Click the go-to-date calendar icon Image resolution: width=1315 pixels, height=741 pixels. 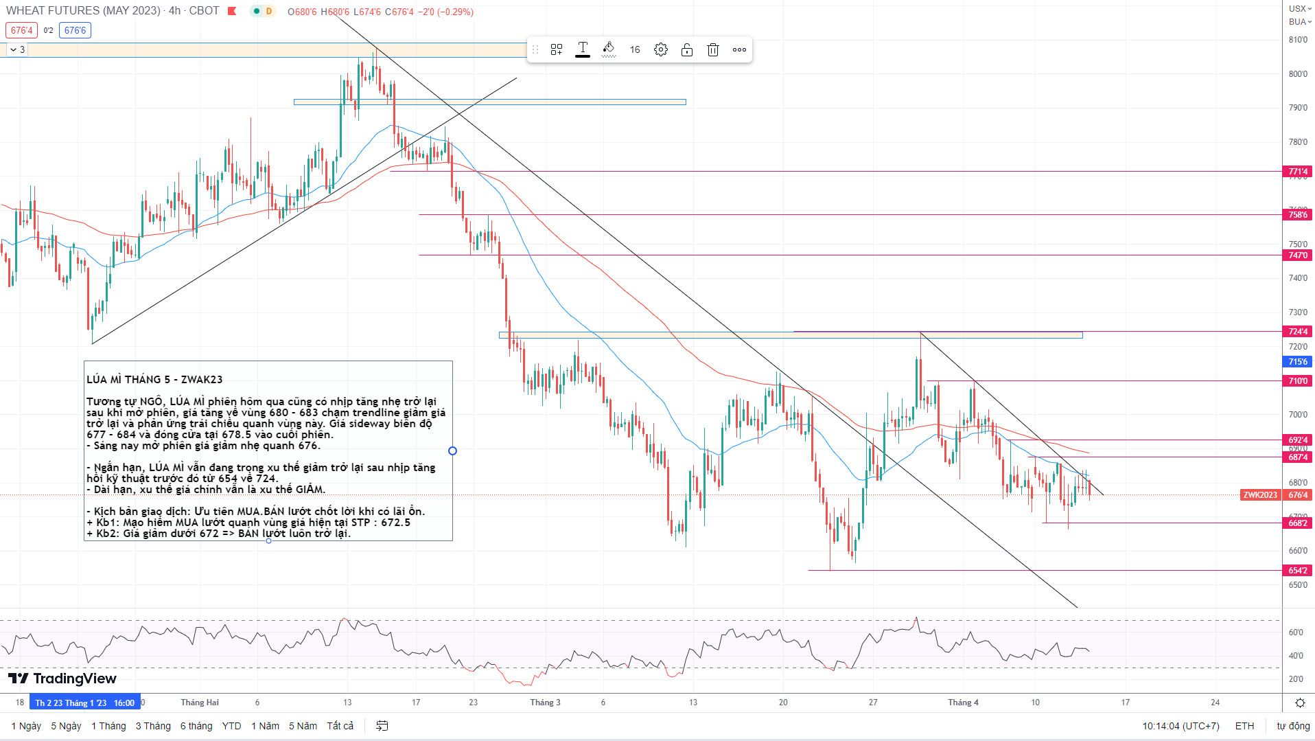(x=382, y=726)
